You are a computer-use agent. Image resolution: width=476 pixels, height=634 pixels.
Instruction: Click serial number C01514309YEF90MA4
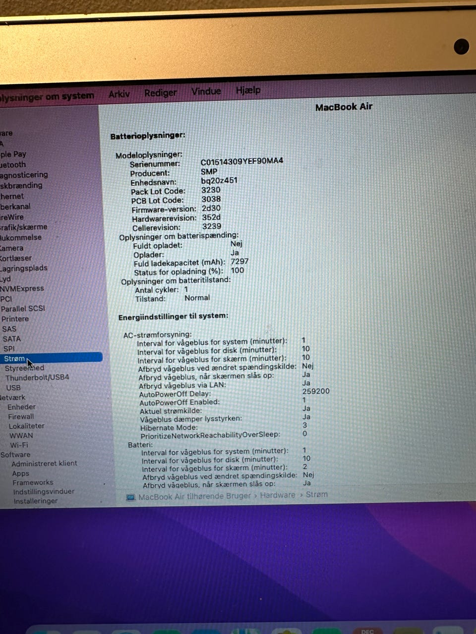tap(242, 161)
